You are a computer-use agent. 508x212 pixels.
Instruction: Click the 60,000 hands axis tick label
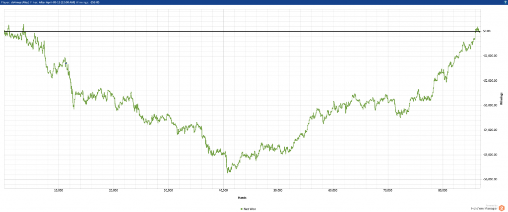[333, 191]
